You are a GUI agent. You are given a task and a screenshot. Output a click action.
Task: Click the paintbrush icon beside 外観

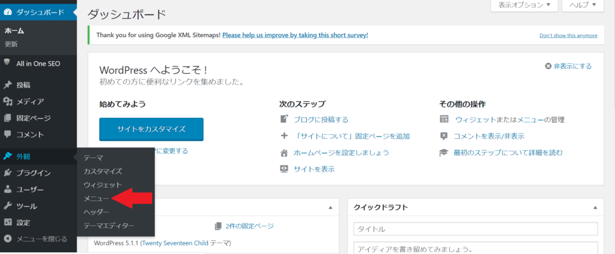pos(7,156)
